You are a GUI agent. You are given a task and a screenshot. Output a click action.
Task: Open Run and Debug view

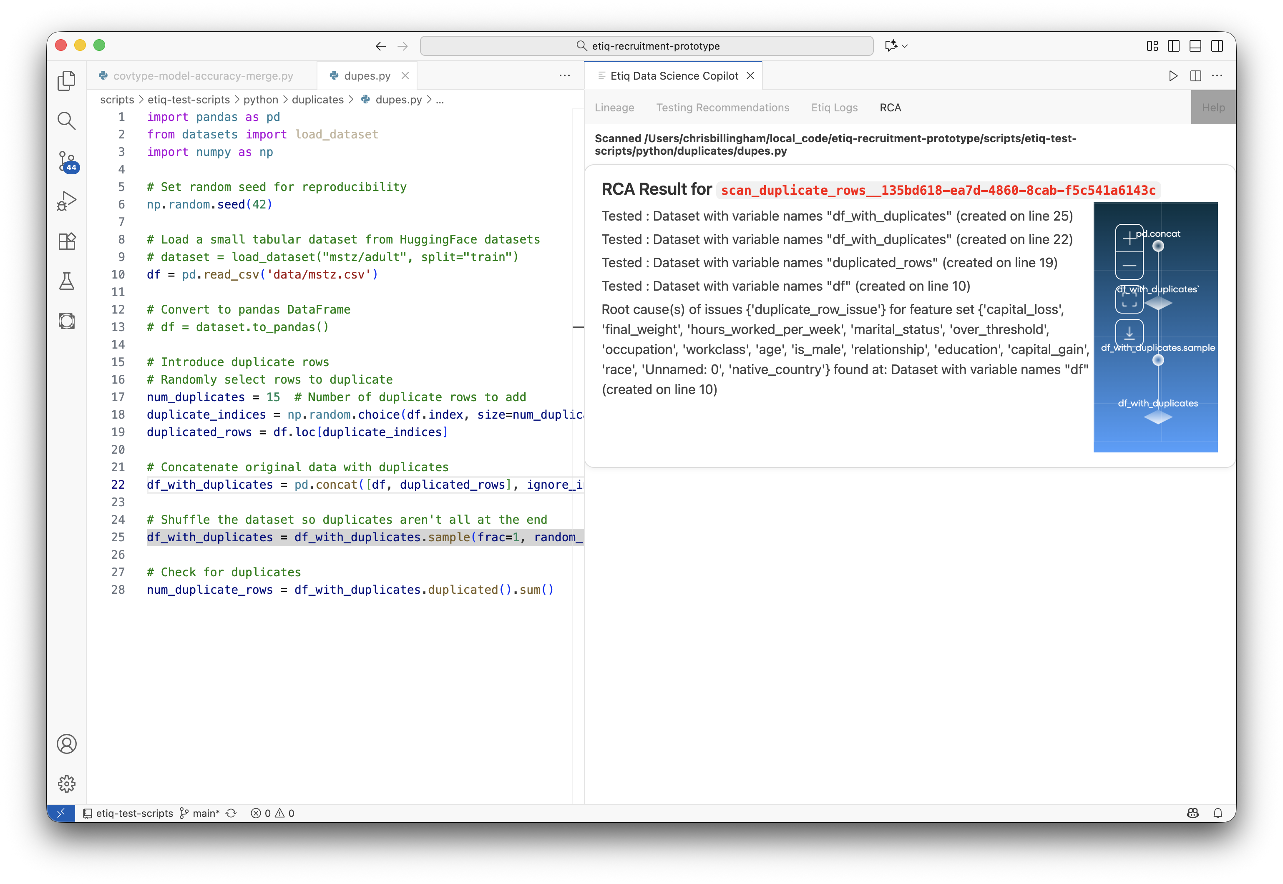point(66,201)
